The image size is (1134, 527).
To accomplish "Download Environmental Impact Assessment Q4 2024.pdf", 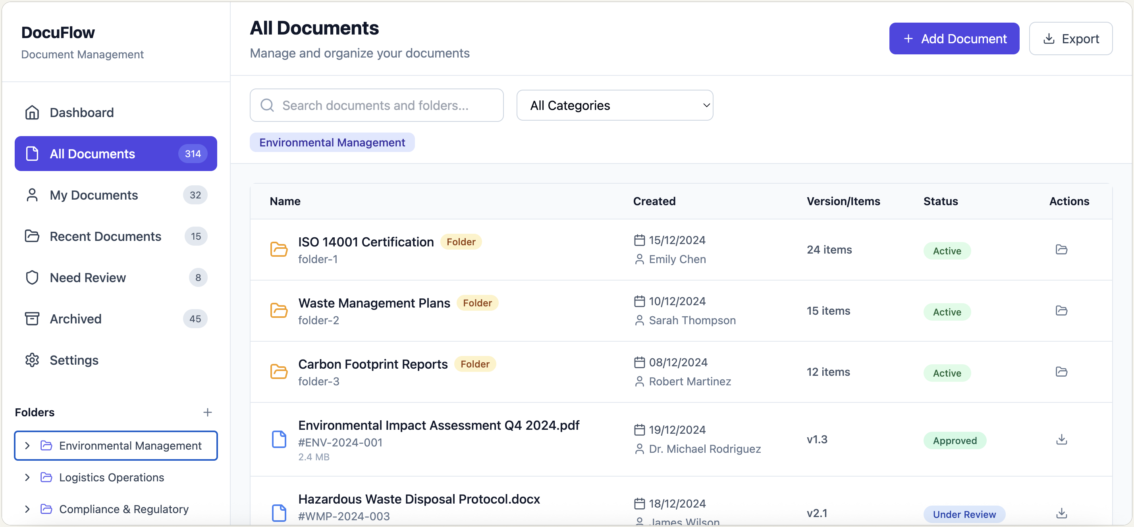I will (1061, 439).
